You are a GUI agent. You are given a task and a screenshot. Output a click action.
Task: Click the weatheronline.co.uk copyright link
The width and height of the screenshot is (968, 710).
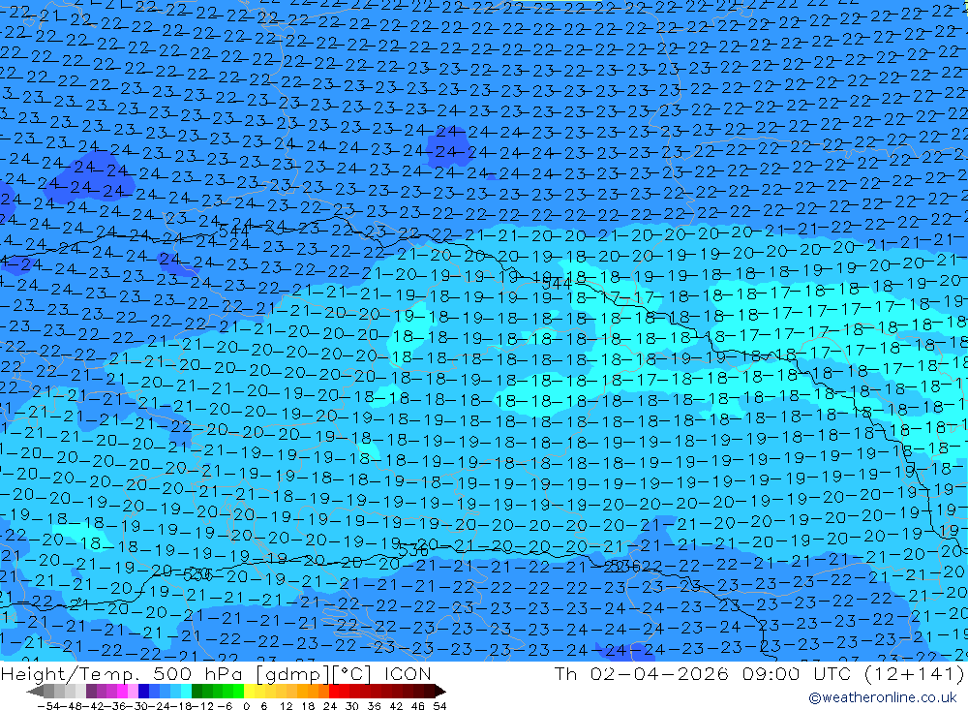pyautogui.click(x=882, y=697)
